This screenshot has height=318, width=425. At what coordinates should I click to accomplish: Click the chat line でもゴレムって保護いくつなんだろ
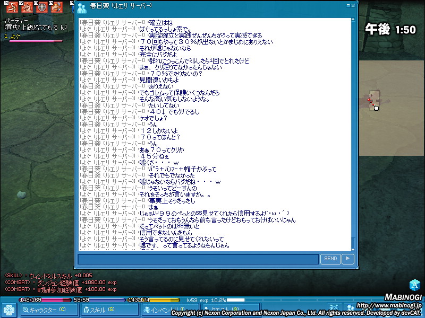tap(180, 93)
